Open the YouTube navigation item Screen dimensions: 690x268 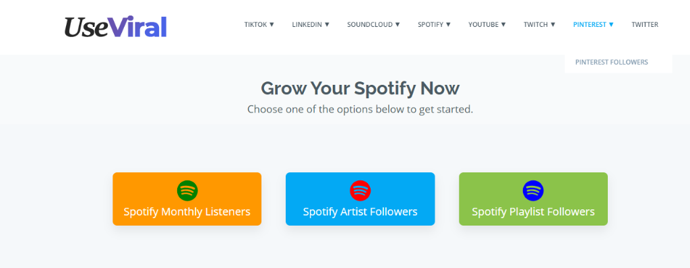tap(483, 25)
